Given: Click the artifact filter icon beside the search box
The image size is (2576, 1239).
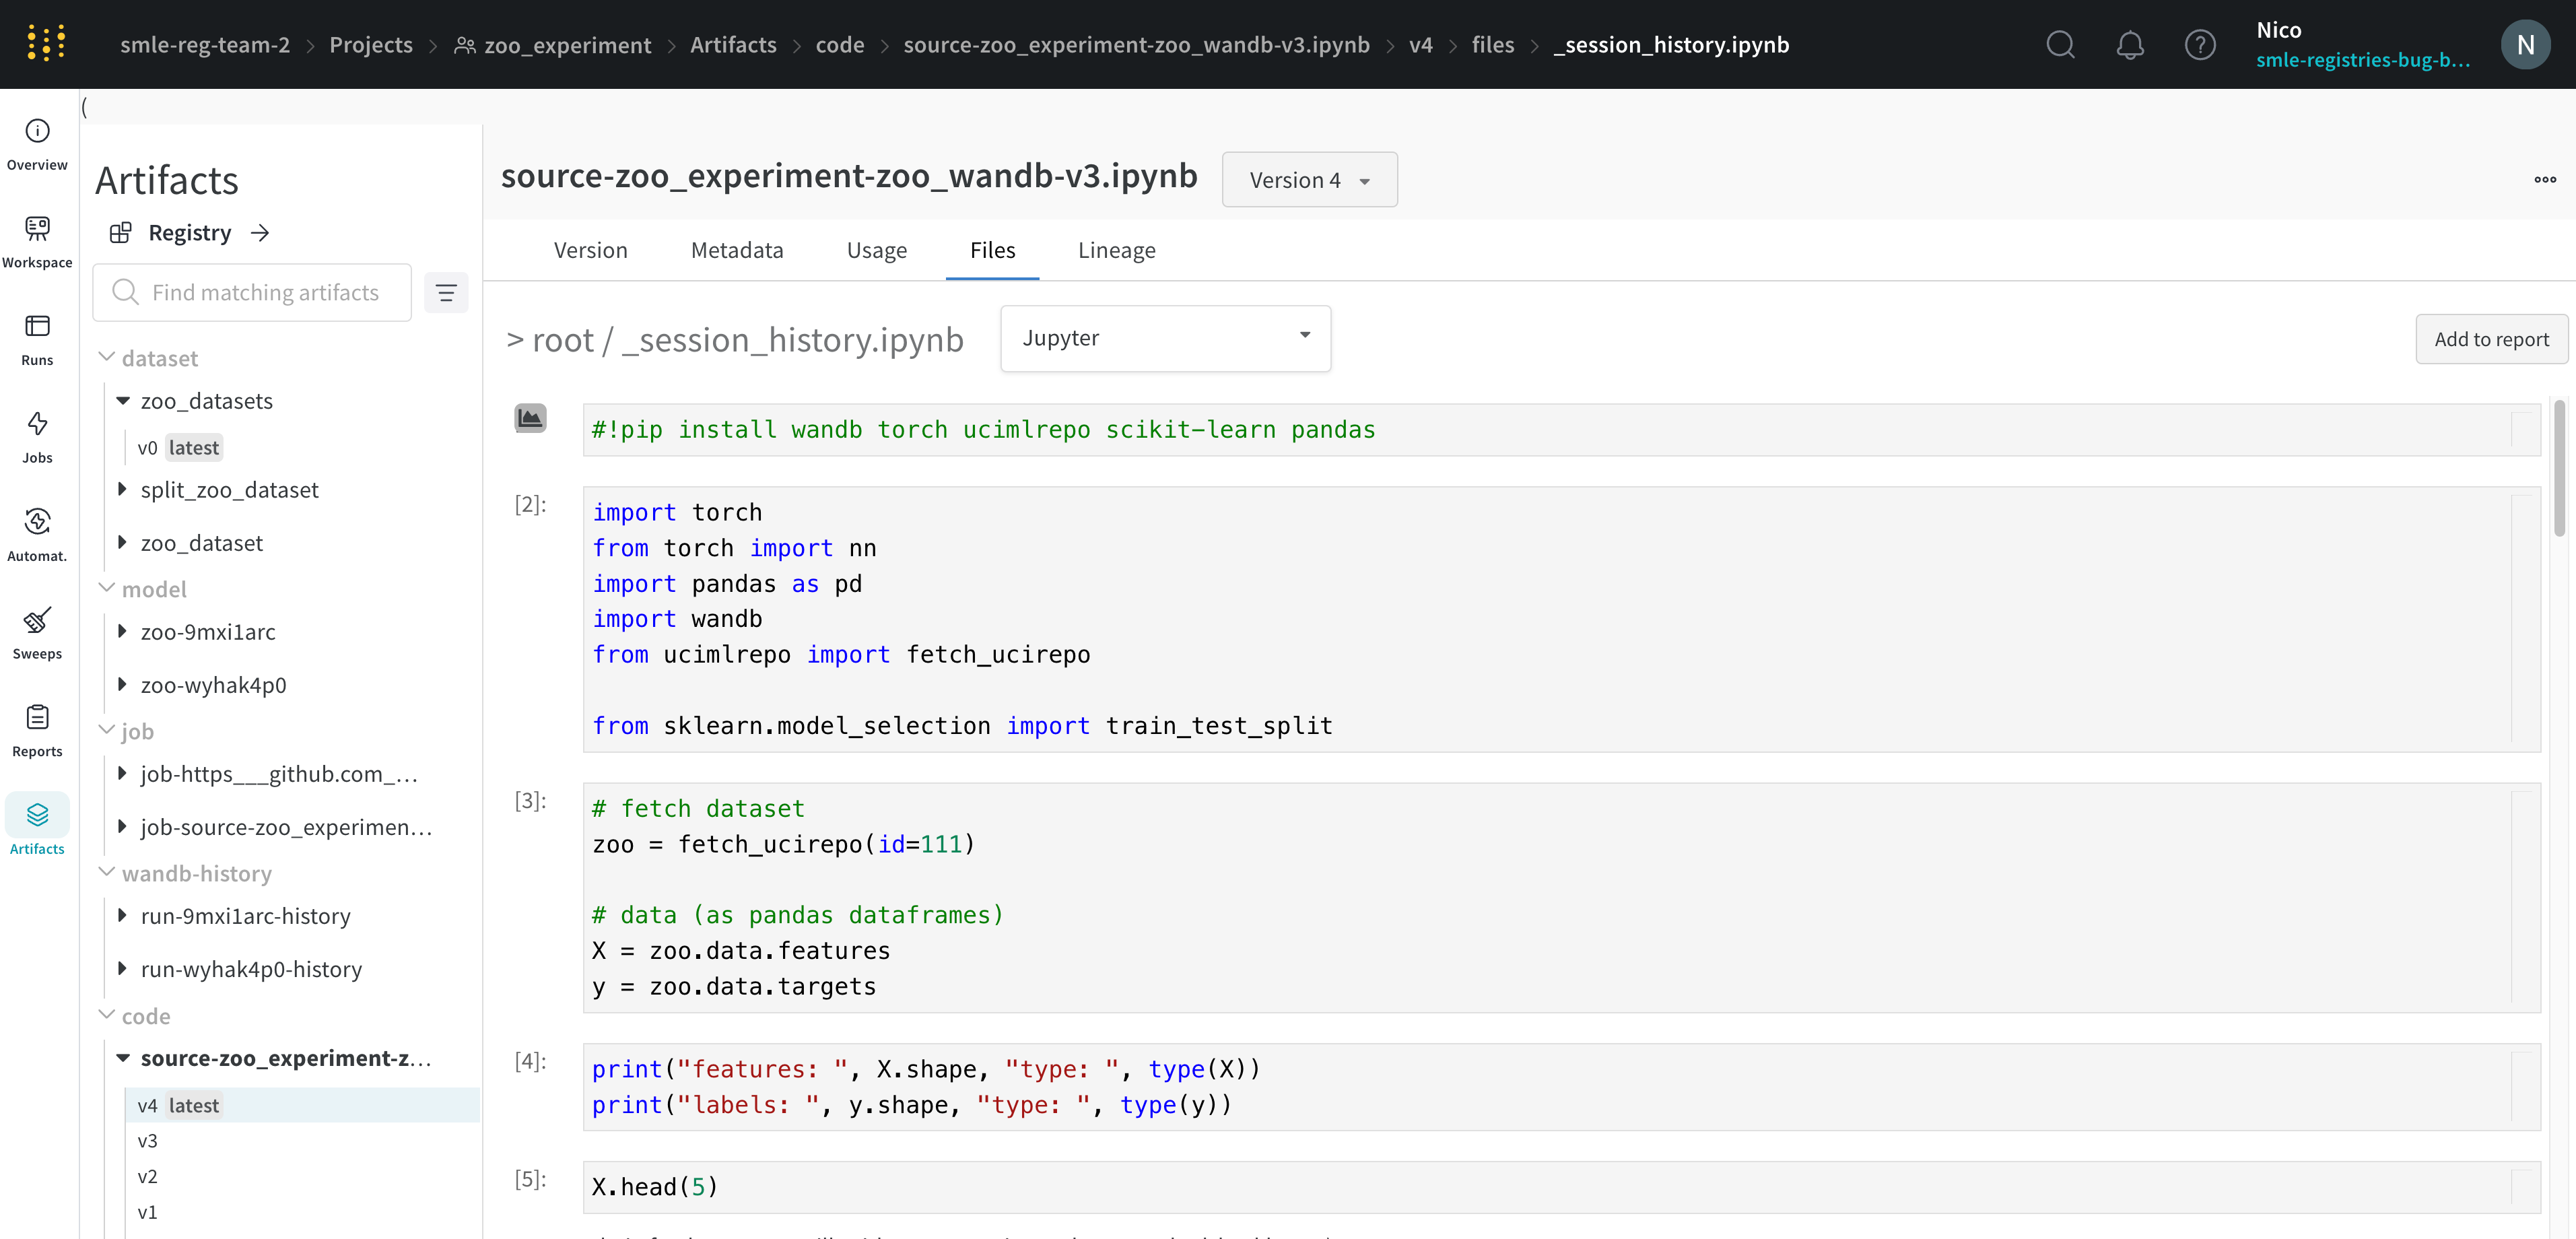Looking at the screenshot, I should tap(446, 292).
